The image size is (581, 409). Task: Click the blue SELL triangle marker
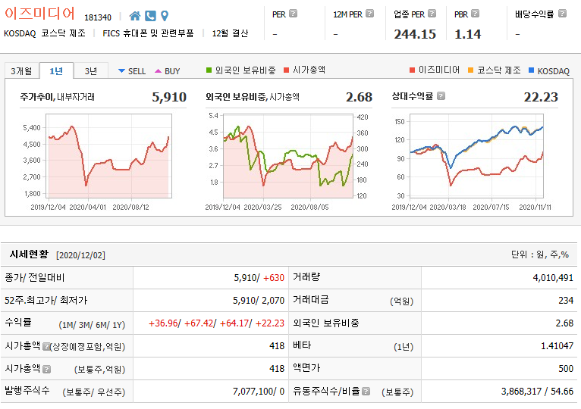[x=121, y=71]
